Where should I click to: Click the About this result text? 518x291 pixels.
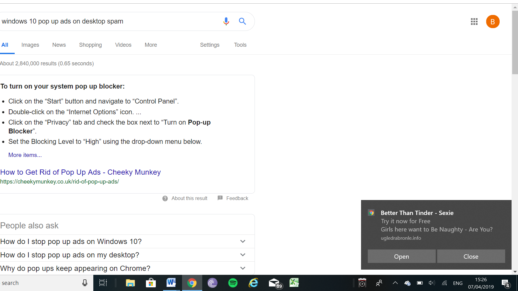click(x=189, y=198)
